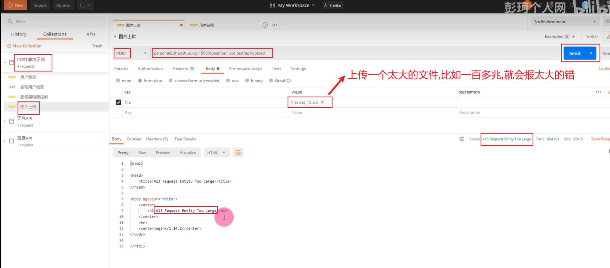Remove the navicat_15.zip file with X
The height and width of the screenshot is (268, 610).
point(322,102)
